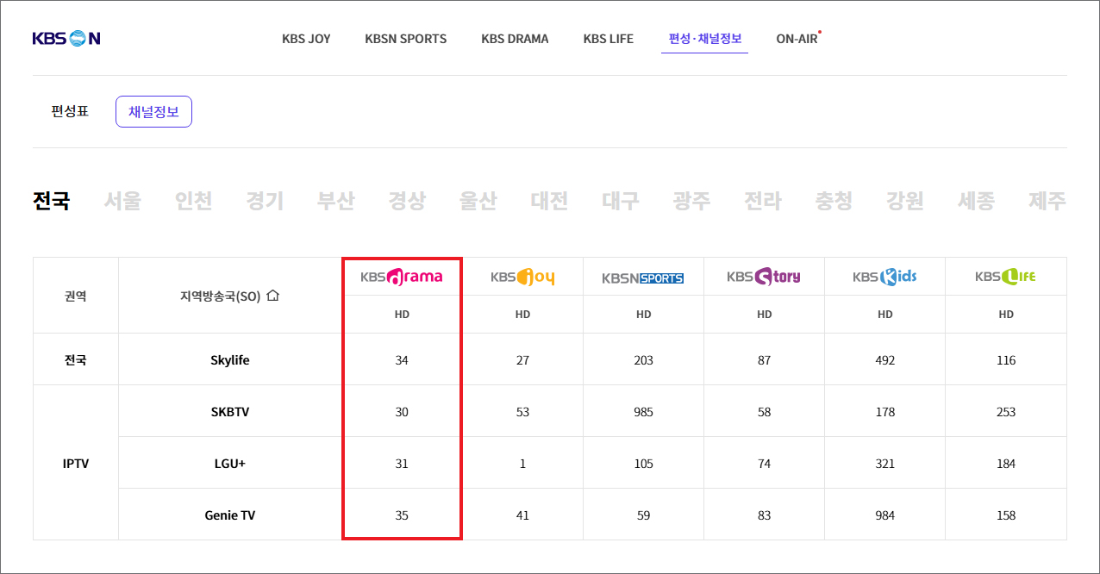
Task: Click the 지역방송국(SO) column header text
Action: pyautogui.click(x=221, y=296)
